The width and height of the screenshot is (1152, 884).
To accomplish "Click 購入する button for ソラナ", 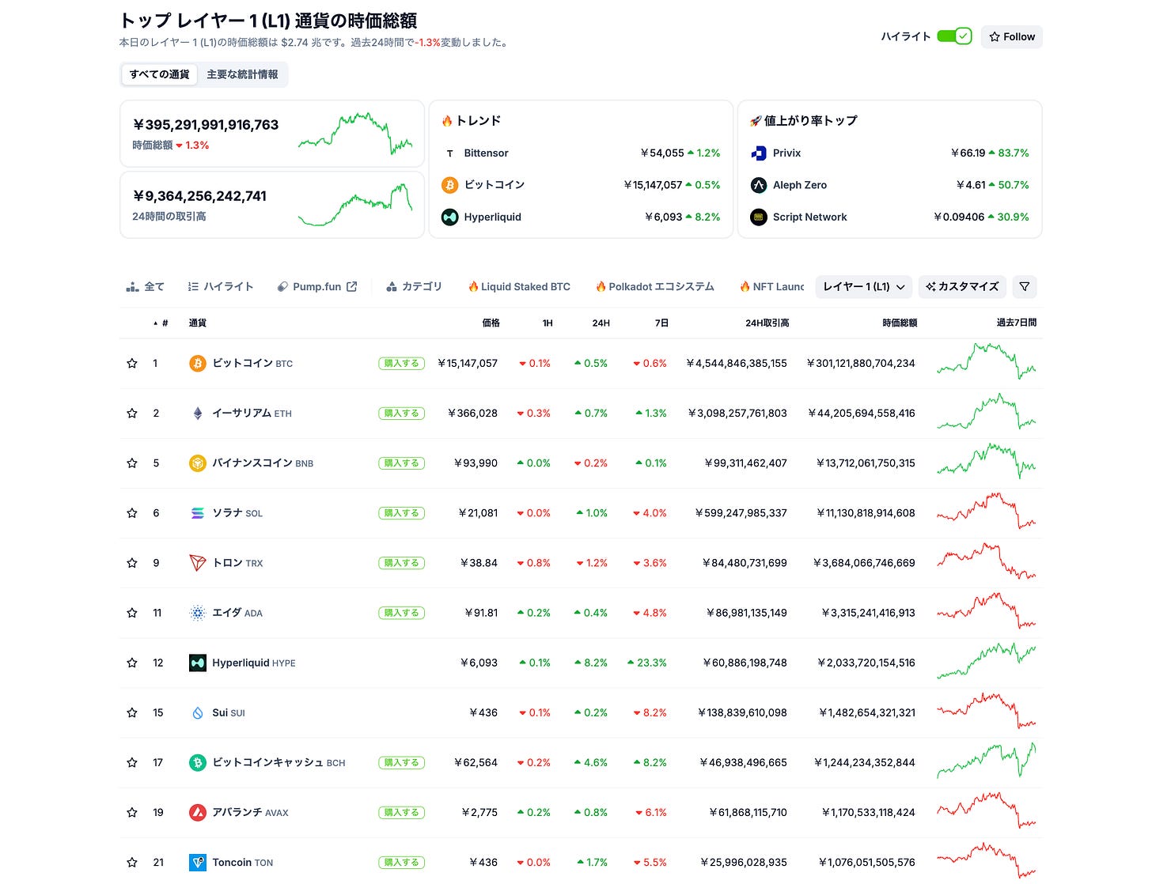I will coord(401,512).
